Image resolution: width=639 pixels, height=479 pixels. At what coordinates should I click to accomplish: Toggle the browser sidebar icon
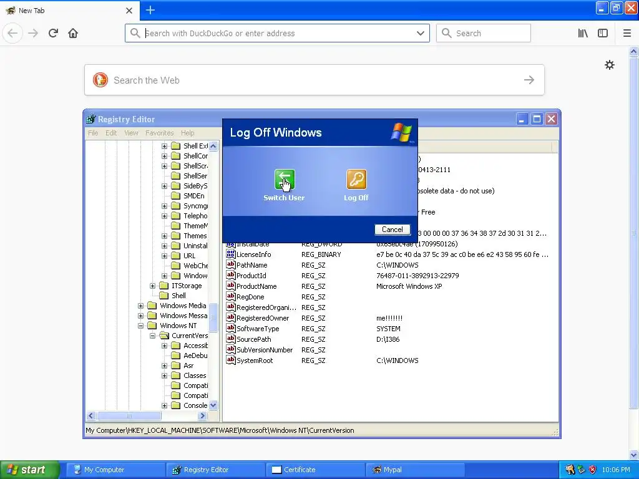[x=603, y=33]
